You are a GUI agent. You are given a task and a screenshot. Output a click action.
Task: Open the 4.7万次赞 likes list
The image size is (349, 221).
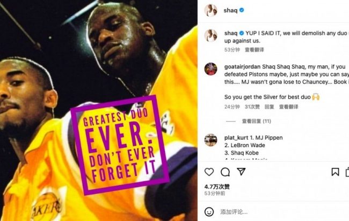click(217, 187)
